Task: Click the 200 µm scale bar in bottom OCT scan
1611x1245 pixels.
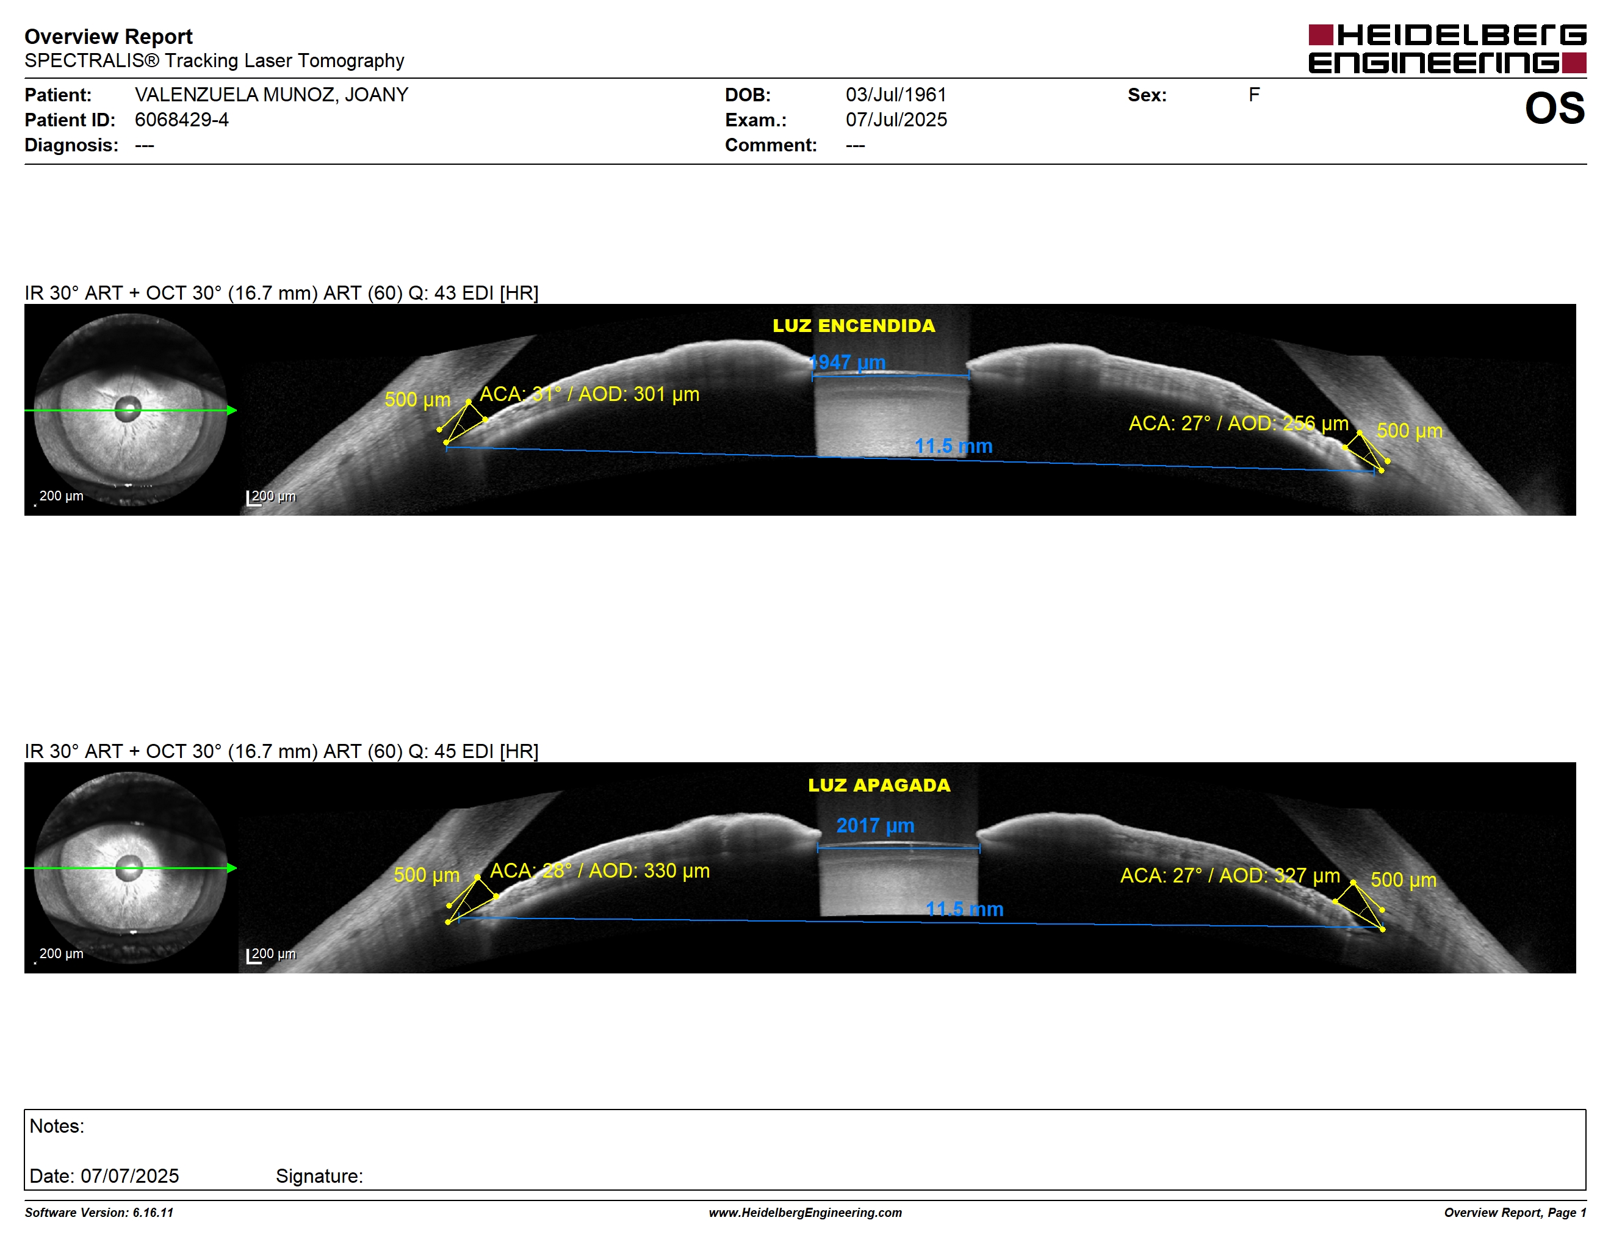Action: (271, 955)
